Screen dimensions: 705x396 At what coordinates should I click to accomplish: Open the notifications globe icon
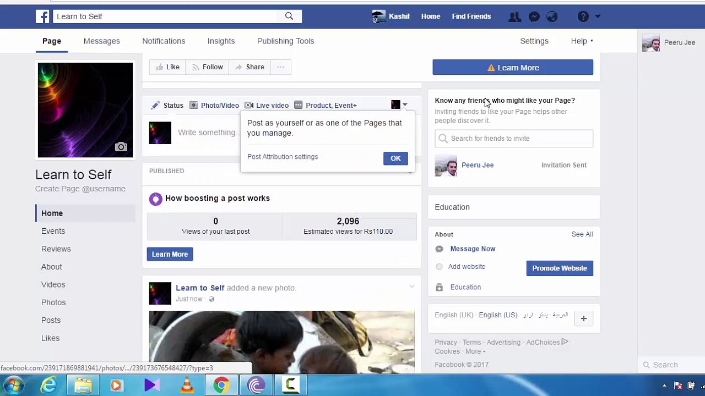tap(552, 16)
